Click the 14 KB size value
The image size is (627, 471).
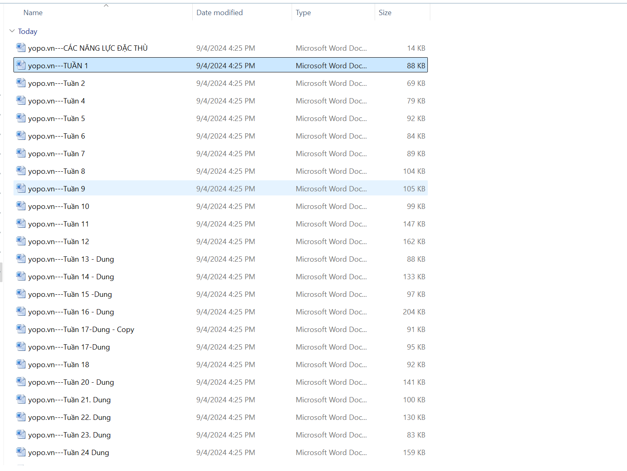click(416, 48)
